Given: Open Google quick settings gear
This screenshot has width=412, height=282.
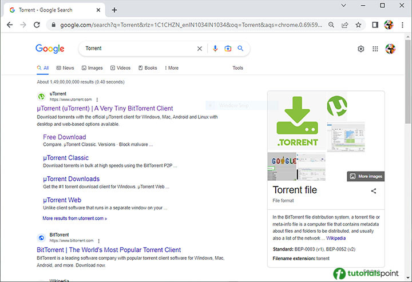Looking at the screenshot, I should (x=360, y=49).
